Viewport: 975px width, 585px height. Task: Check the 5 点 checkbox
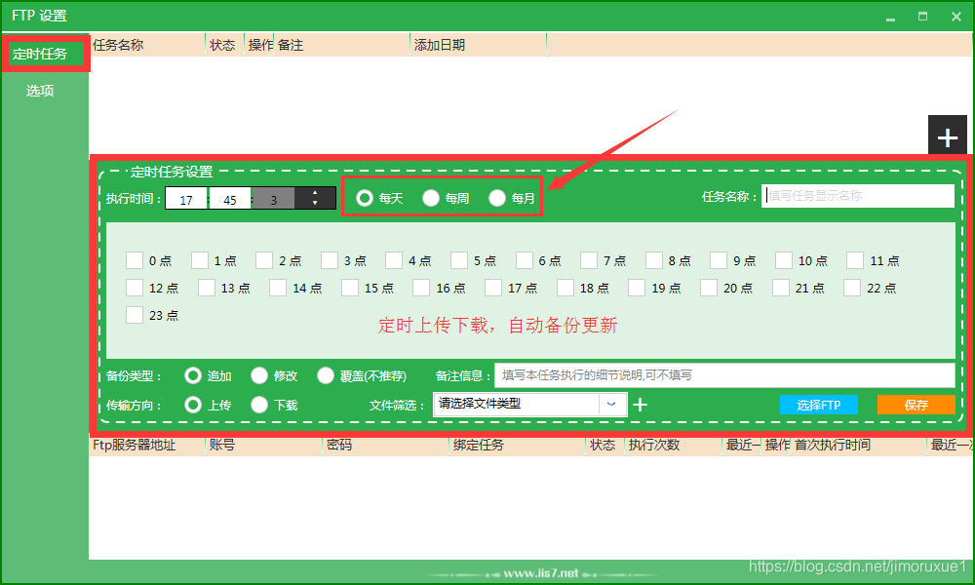tap(459, 260)
